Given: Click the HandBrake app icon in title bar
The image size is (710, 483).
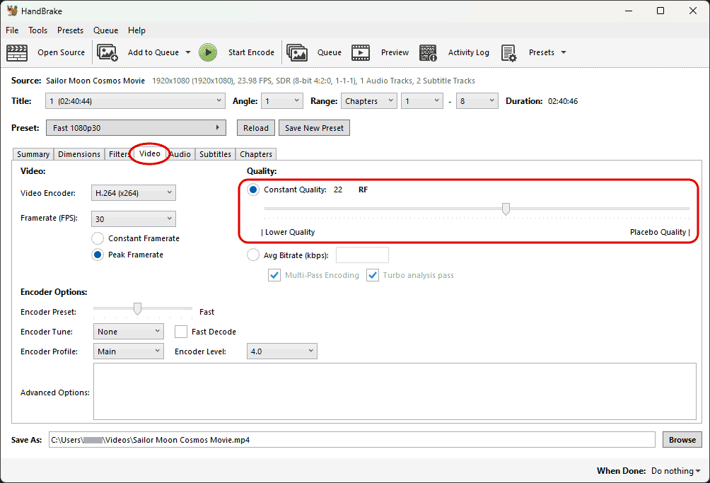Looking at the screenshot, I should [x=12, y=11].
